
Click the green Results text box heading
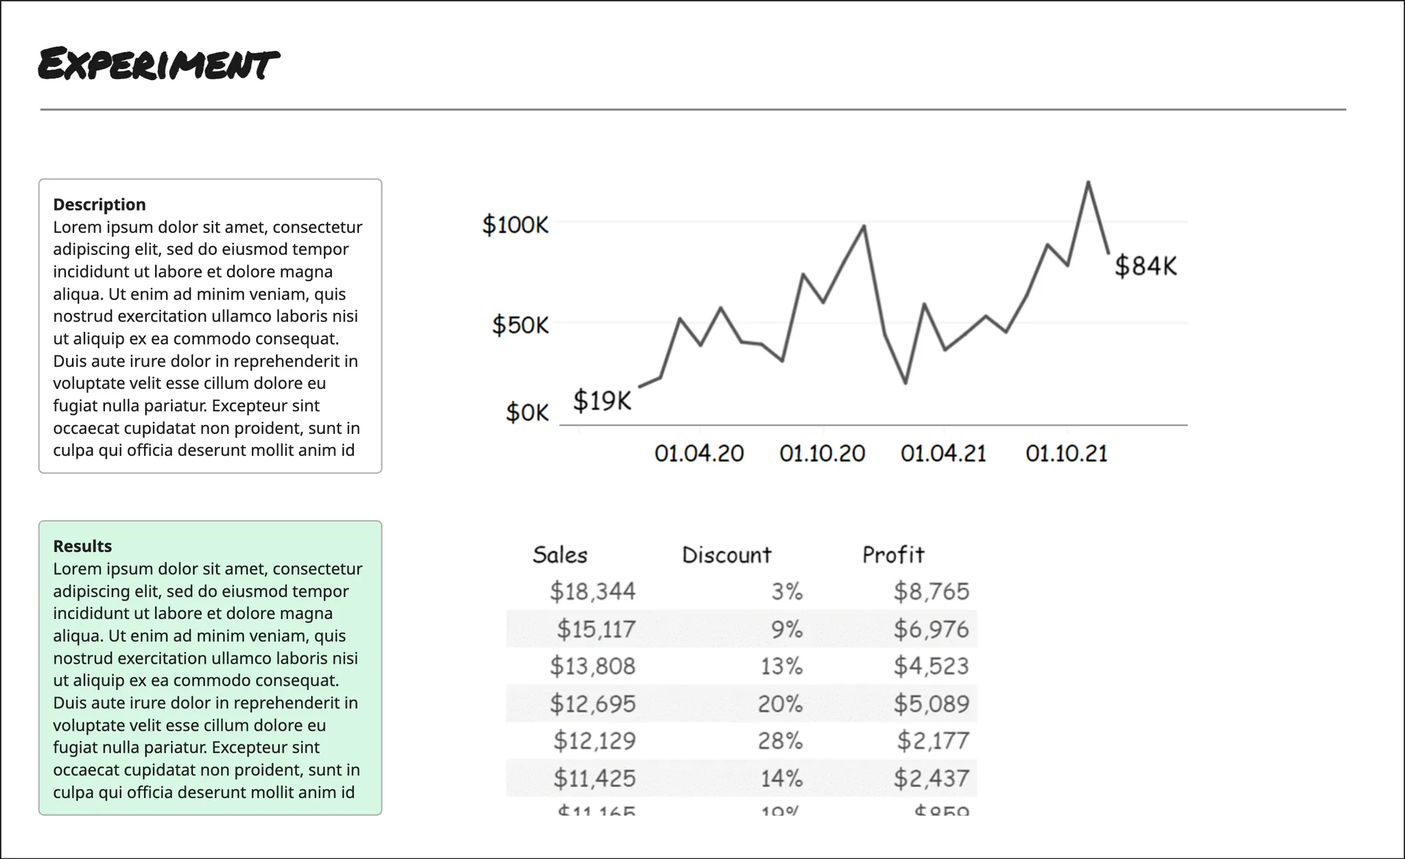coord(82,546)
